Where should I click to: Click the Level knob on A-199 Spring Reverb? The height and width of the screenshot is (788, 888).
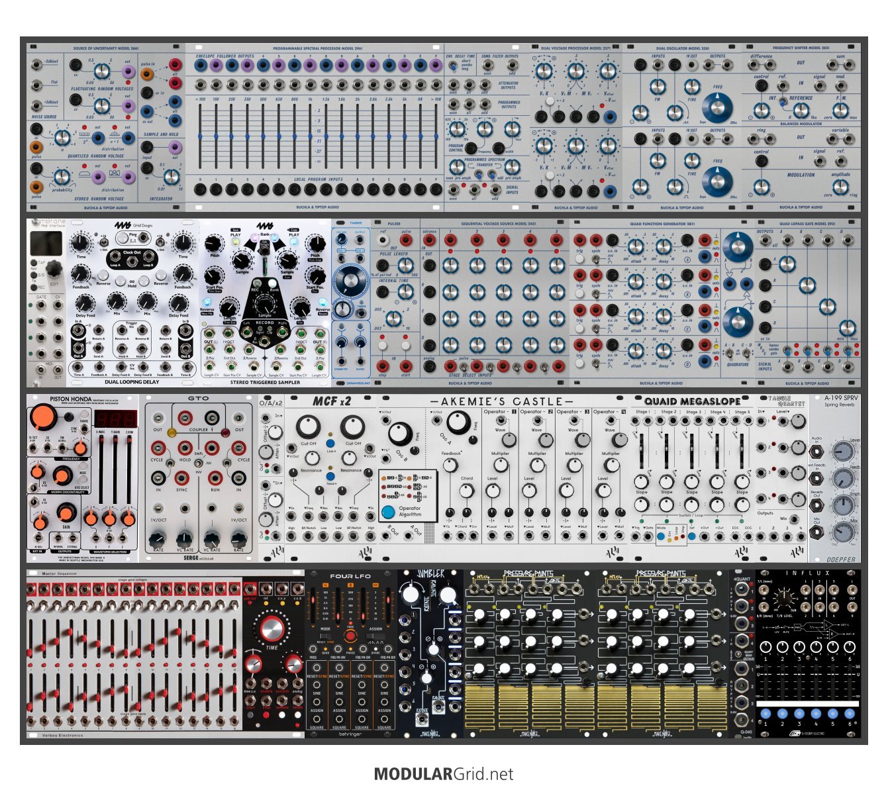843,452
